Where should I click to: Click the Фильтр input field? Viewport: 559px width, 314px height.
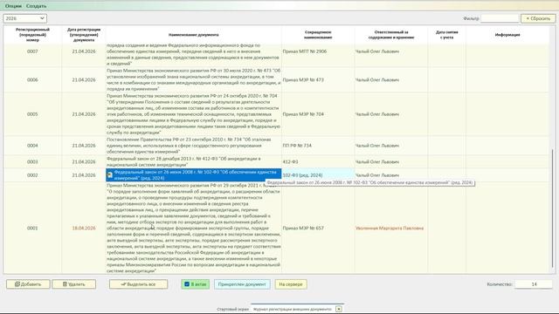(500, 18)
